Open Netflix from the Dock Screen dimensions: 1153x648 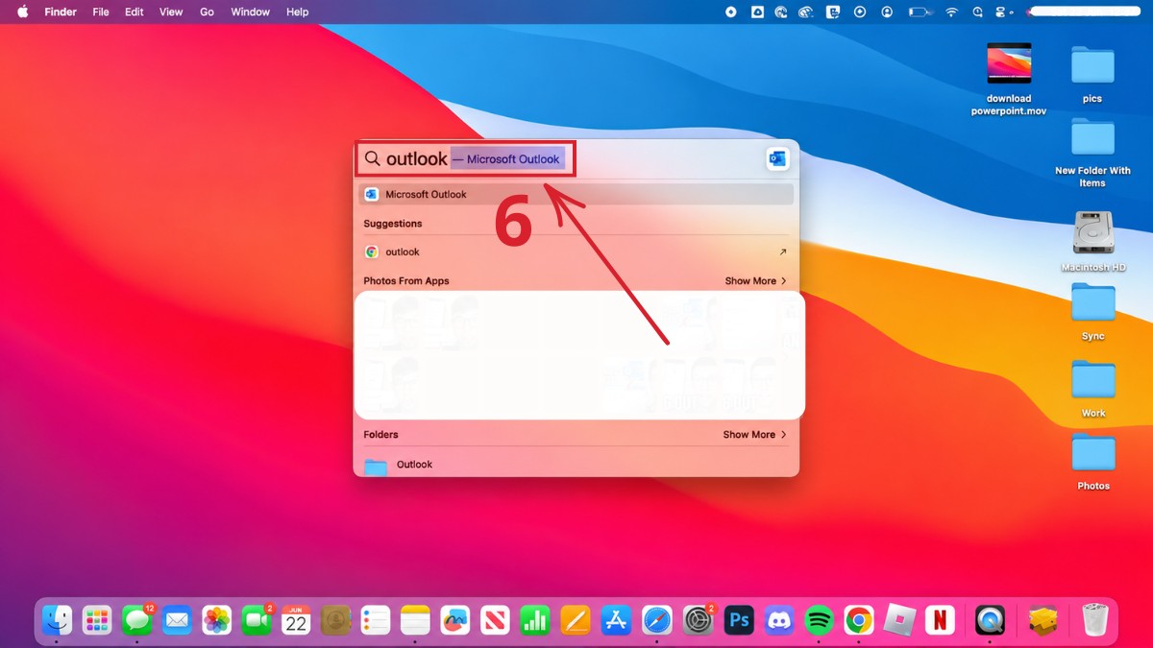point(940,620)
